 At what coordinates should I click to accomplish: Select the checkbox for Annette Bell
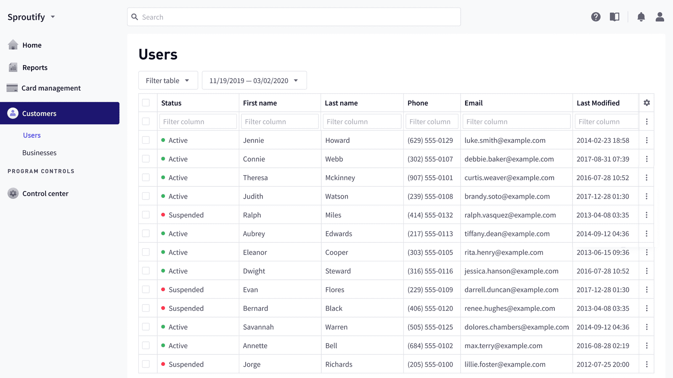[146, 345]
